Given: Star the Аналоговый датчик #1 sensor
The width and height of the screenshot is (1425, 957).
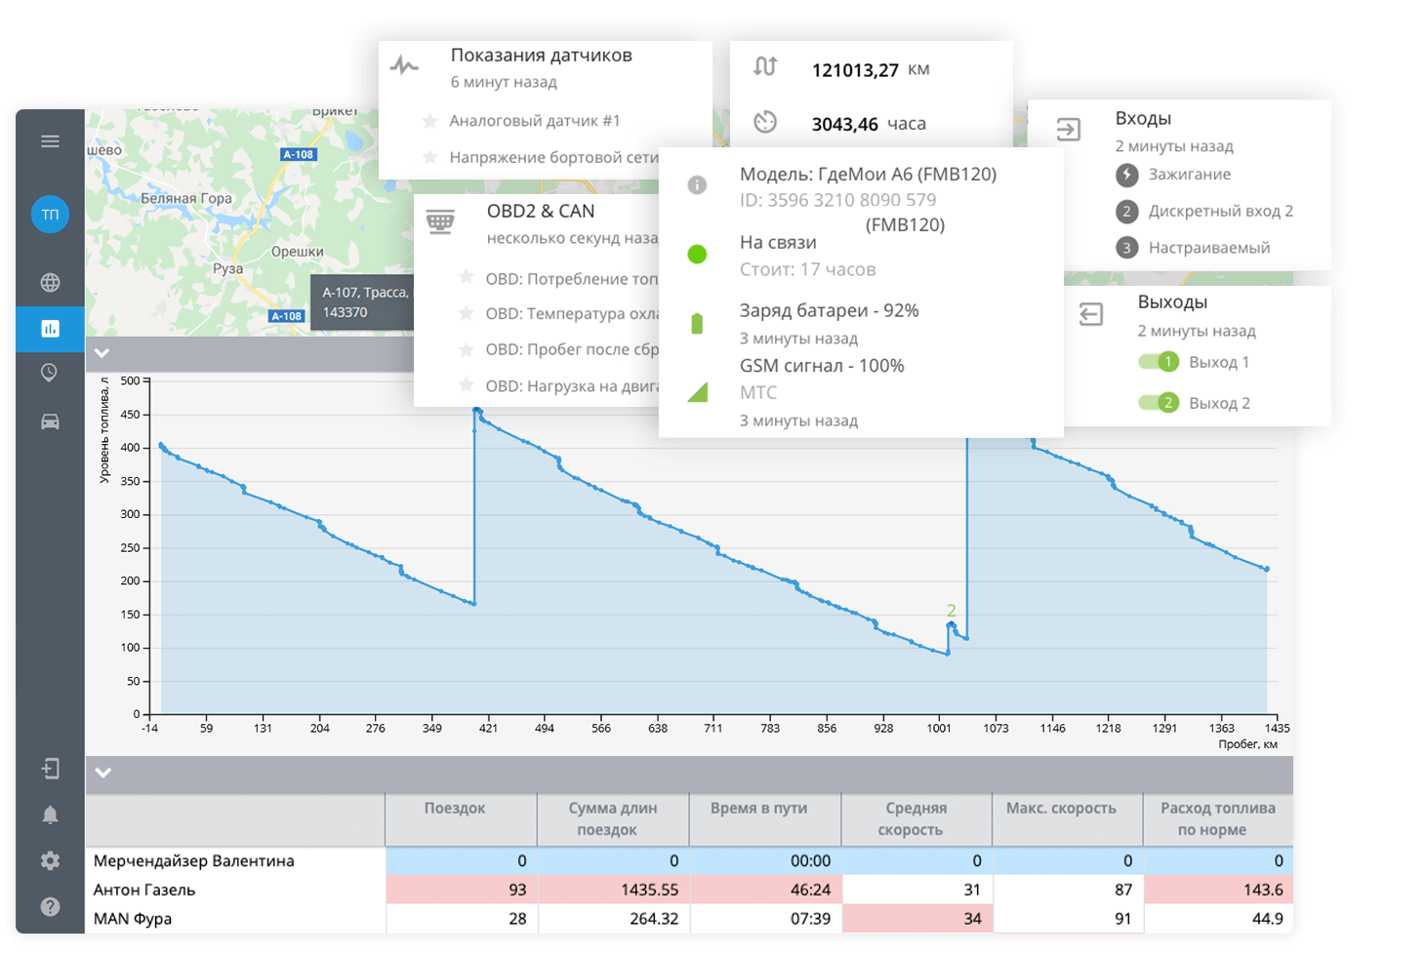Looking at the screenshot, I should [429, 121].
